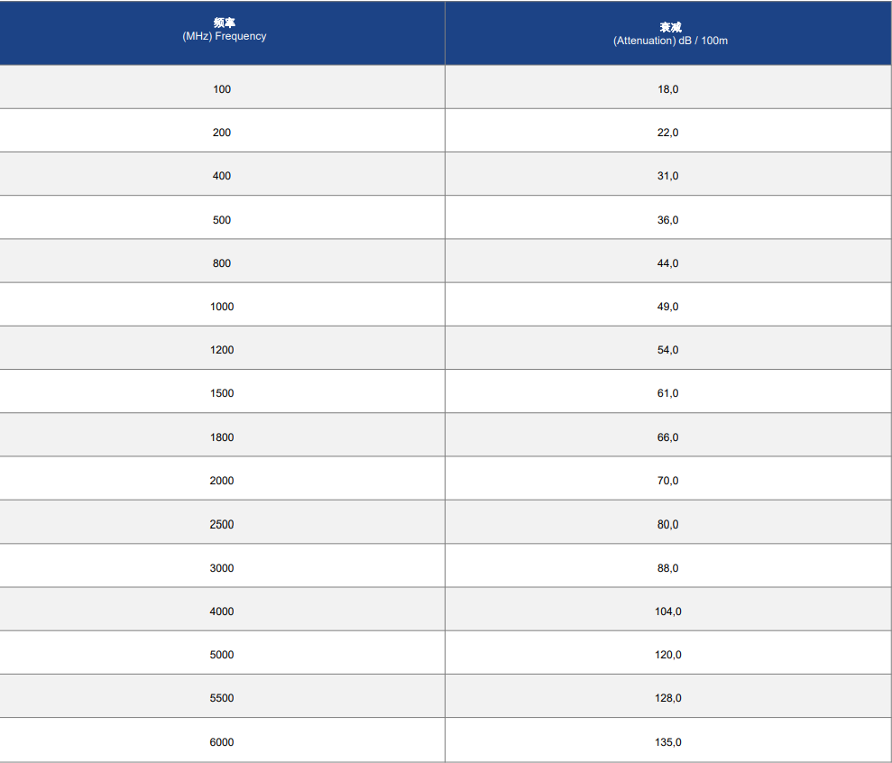892x763 pixels.
Task: Click the 6000 frequency value
Action: click(222, 742)
